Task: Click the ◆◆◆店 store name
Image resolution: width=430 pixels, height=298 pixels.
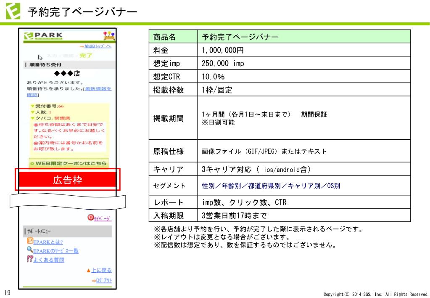Action: [67, 73]
